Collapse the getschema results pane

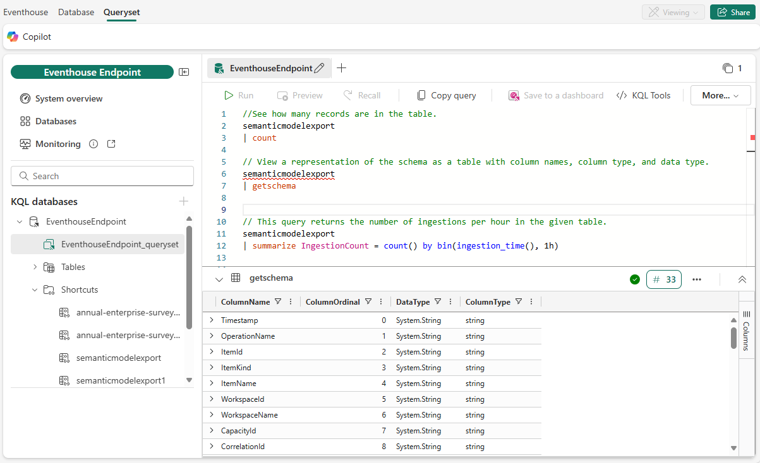point(219,279)
